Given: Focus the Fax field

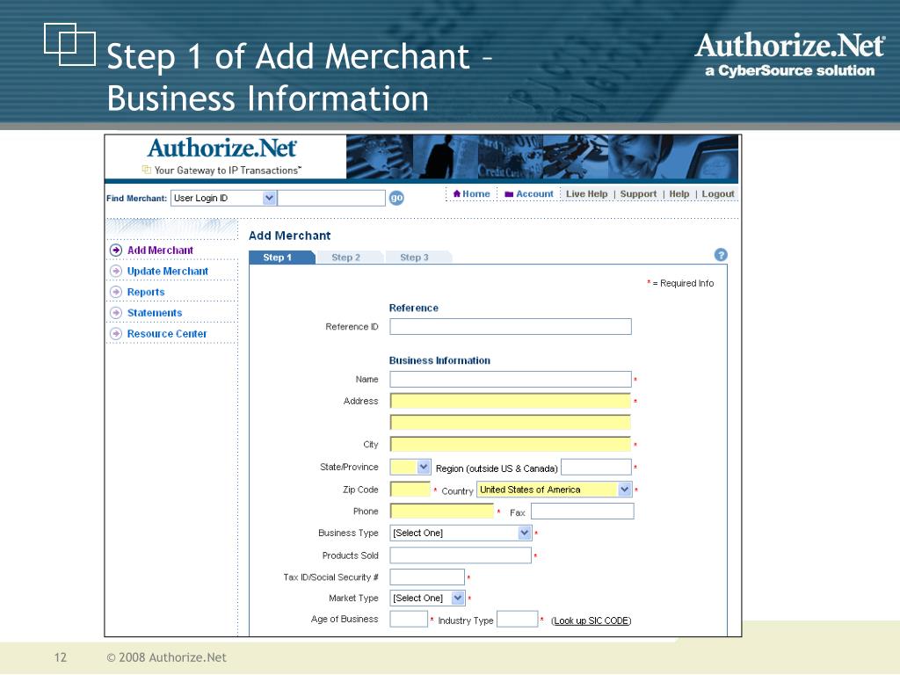Looking at the screenshot, I should pos(582,511).
